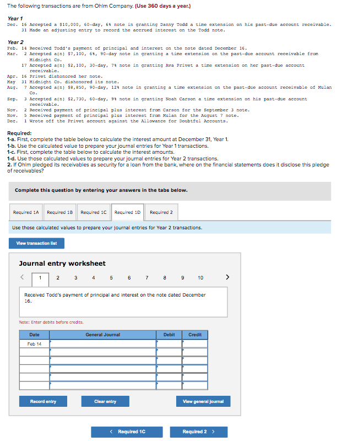The width and height of the screenshot is (337, 441).
Task: Click Credit field in last row
Action: coord(195,385)
